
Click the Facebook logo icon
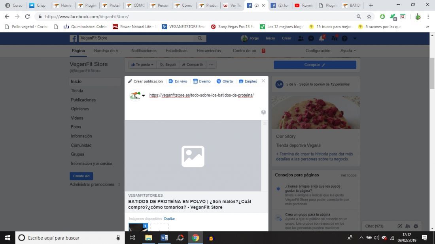(73, 38)
